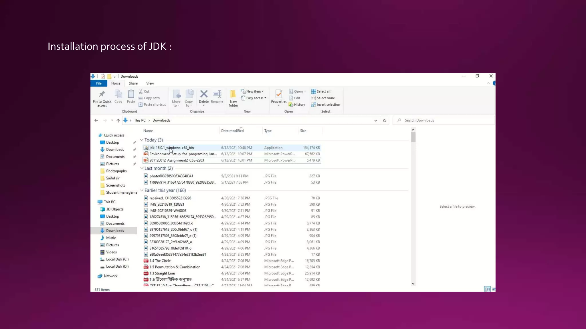
Task: Click the New folder icon
Action: 233,94
